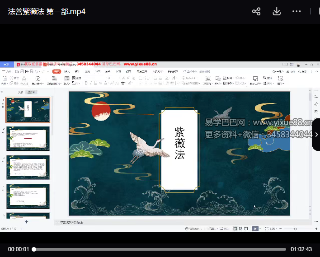Toggle Bold formatting (B icon)
This screenshot has height=257, width=320.
click(x=86, y=83)
